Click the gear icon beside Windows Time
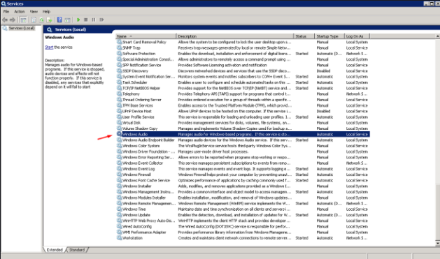This screenshot has height=259, width=440. click(x=119, y=209)
